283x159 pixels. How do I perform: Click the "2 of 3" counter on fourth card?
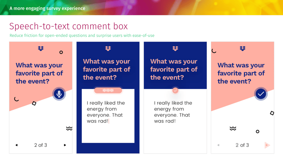242,145
